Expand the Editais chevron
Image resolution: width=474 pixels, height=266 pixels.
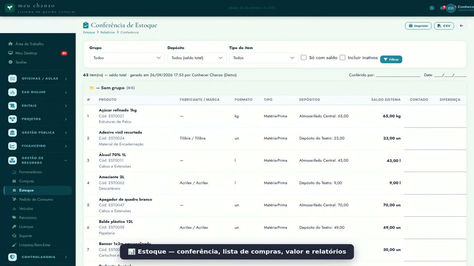[x=66, y=106]
